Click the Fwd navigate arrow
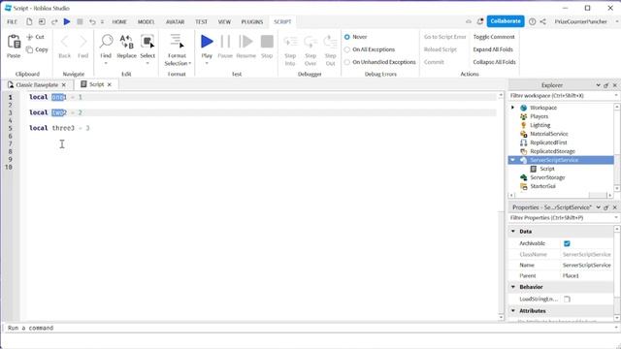This screenshot has width=621, height=349. click(x=82, y=42)
